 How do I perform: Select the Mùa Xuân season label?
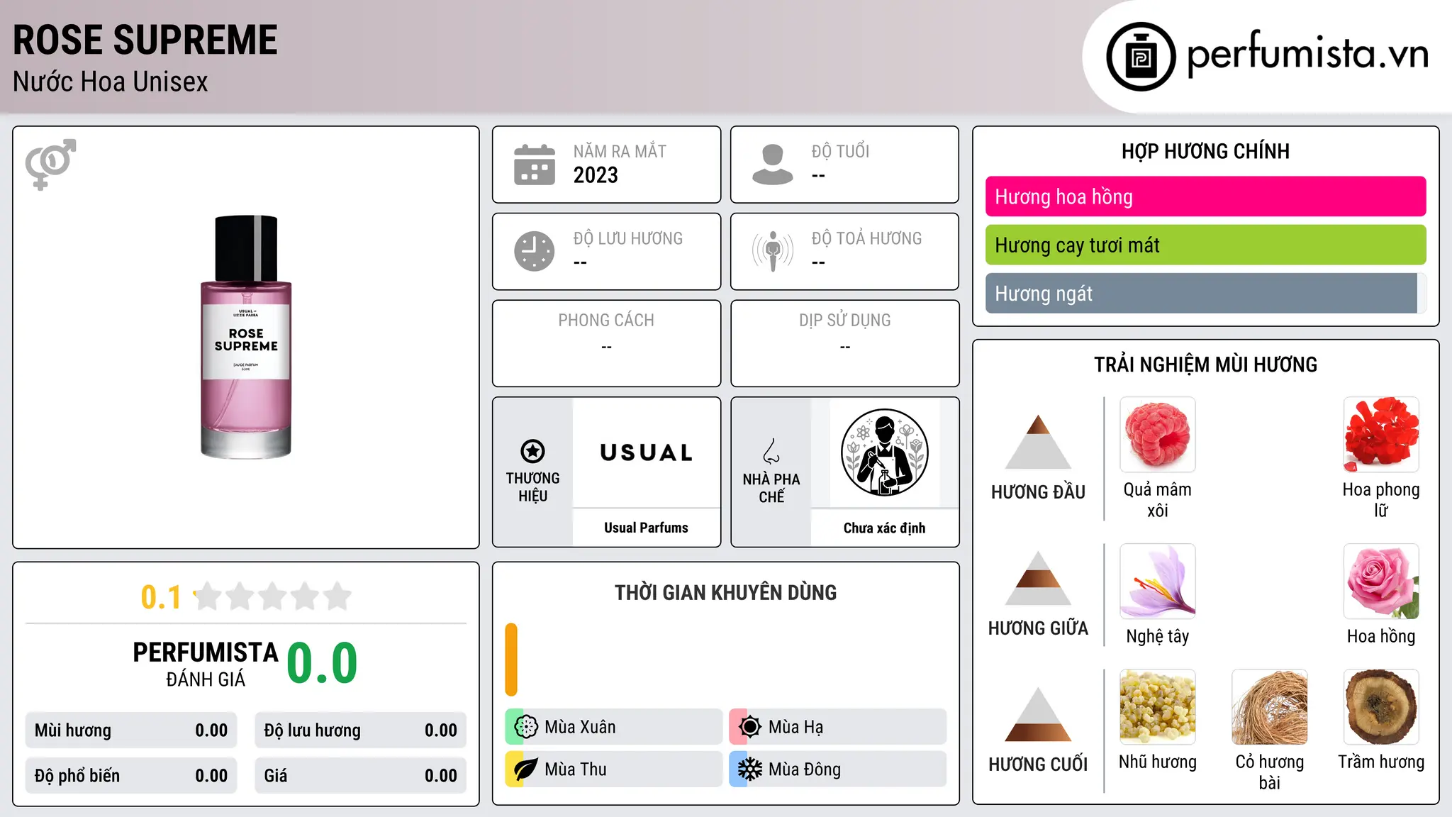pyautogui.click(x=580, y=727)
